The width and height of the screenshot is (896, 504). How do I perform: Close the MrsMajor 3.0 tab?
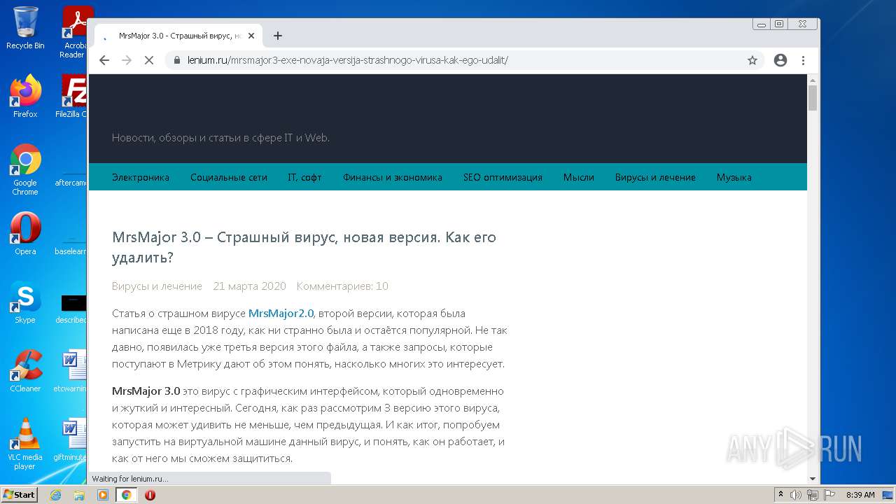pos(251,36)
